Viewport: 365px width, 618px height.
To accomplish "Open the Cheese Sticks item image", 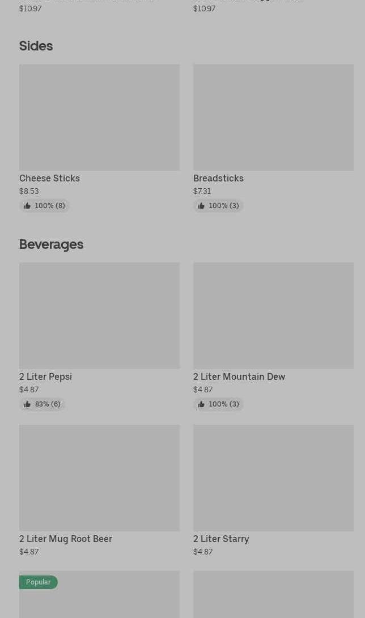I will click(x=99, y=117).
